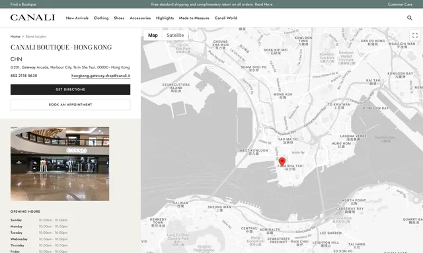The image size is (423, 253).
Task: Toggle fullscreen map view icon
Action: (415, 35)
